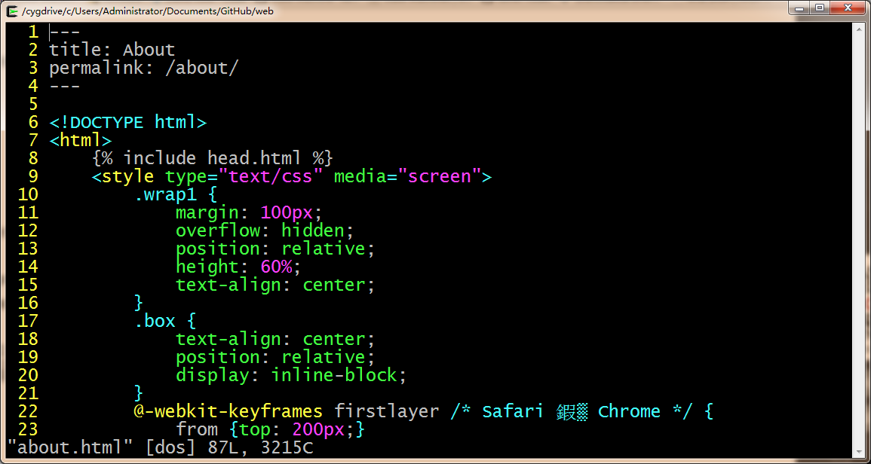The width and height of the screenshot is (871, 464).
Task: Click the '.wrap1 {' selector line
Action: (175, 195)
